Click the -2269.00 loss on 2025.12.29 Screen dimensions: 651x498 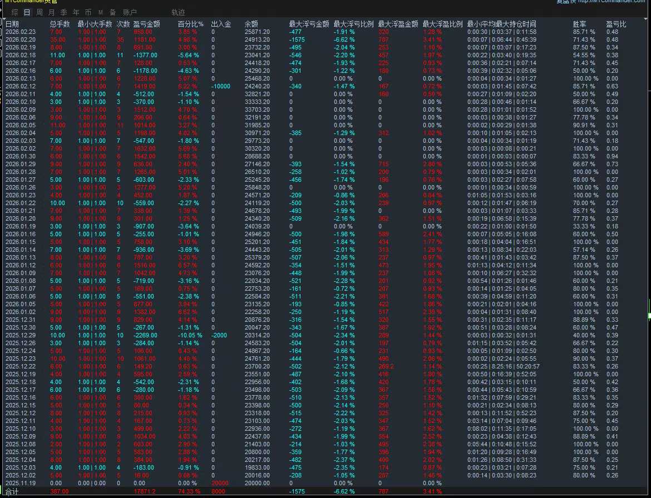(x=145, y=336)
